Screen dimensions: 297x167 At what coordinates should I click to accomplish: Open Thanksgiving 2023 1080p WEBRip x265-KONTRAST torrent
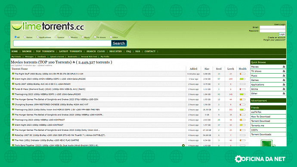pos(40,120)
